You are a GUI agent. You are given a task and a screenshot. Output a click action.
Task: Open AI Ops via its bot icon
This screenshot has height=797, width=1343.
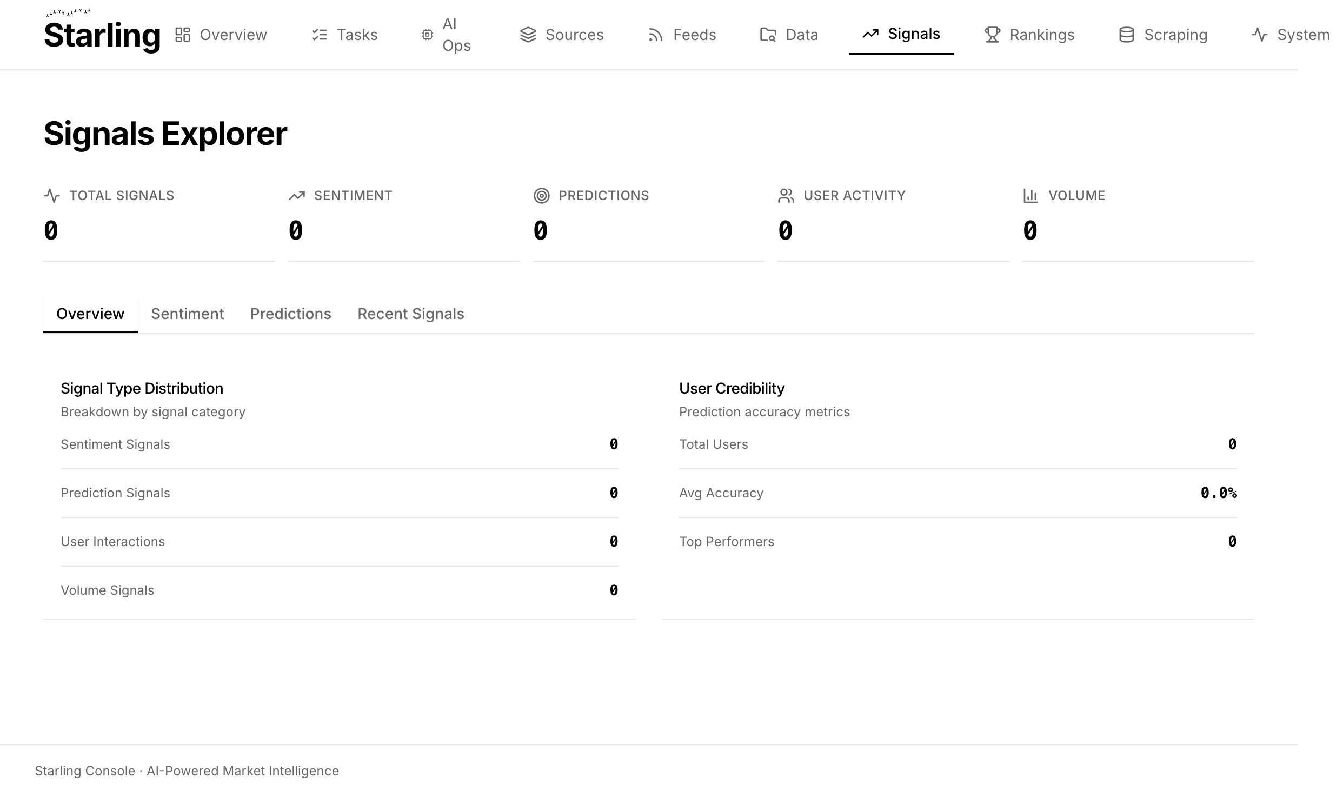coord(427,34)
